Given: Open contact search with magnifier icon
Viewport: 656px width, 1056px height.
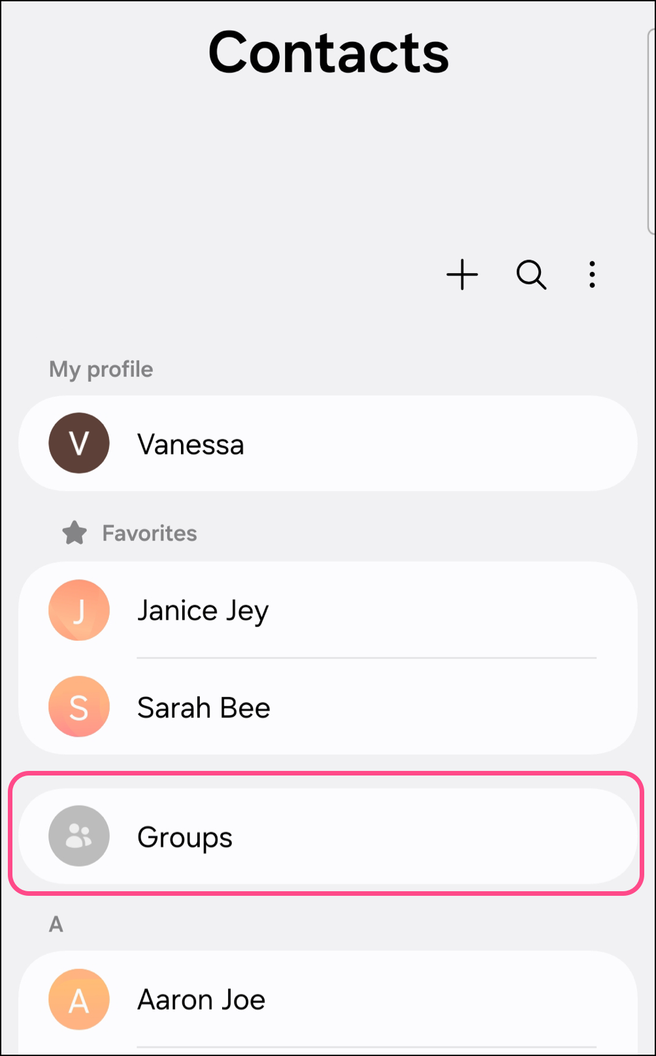Looking at the screenshot, I should click(x=531, y=275).
